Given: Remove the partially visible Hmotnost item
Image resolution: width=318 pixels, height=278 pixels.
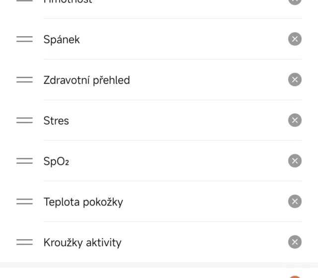Looking at the screenshot, I should (295, 1).
